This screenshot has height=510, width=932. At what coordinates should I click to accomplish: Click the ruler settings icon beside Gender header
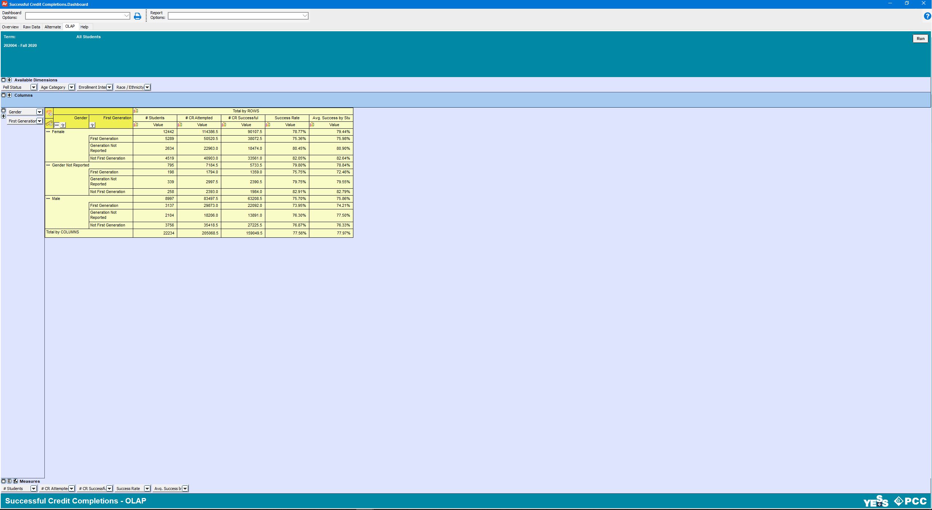point(49,124)
